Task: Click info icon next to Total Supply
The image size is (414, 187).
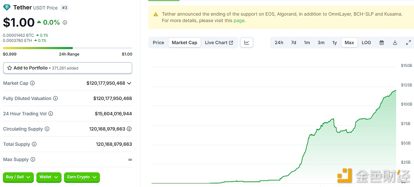Action: pyautogui.click(x=34, y=144)
